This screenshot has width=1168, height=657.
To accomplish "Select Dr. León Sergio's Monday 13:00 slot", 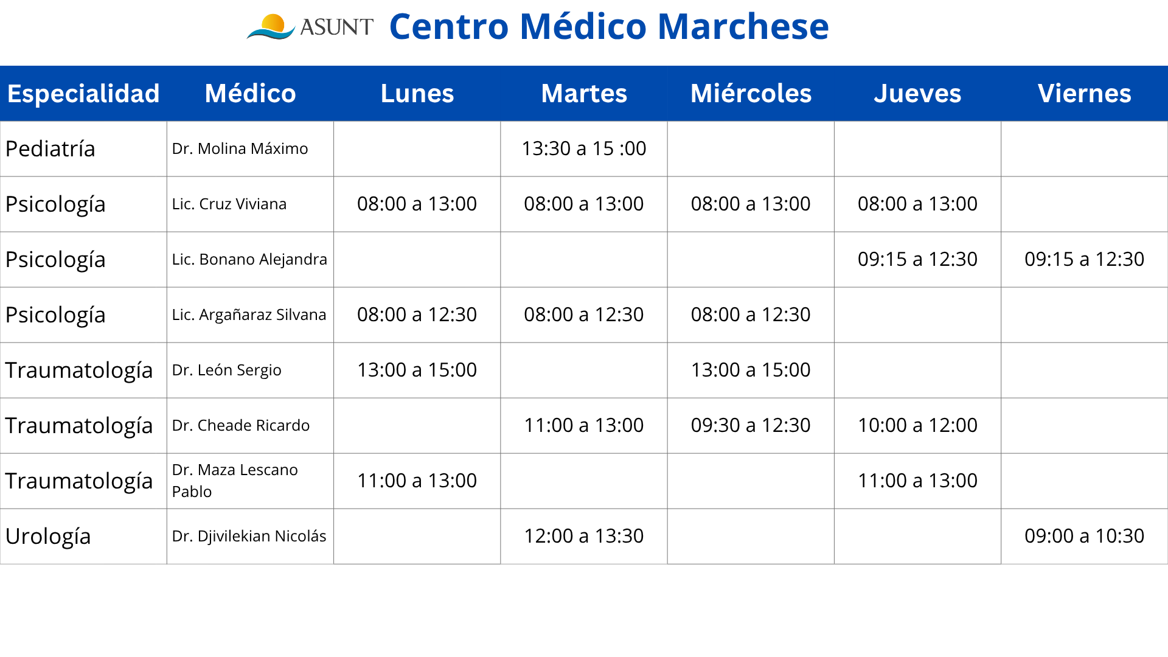I will pyautogui.click(x=417, y=370).
